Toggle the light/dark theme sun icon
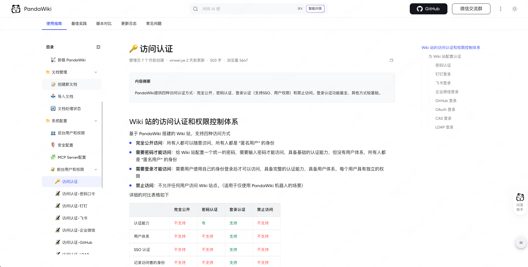 tap(514, 9)
